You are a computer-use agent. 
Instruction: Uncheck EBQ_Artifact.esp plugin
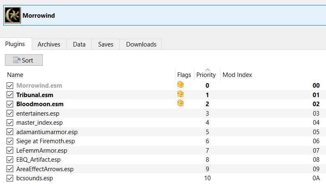click(10, 160)
